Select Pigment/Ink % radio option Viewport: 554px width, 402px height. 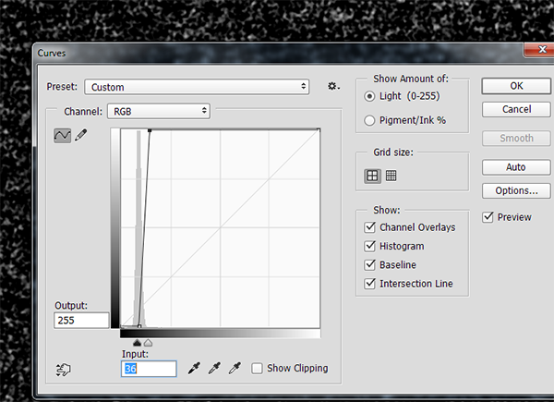coord(370,120)
